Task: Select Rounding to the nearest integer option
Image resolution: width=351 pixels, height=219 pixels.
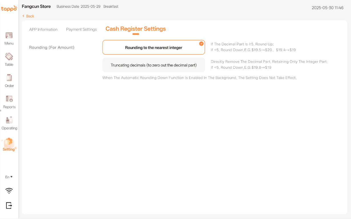Action: tap(154, 48)
